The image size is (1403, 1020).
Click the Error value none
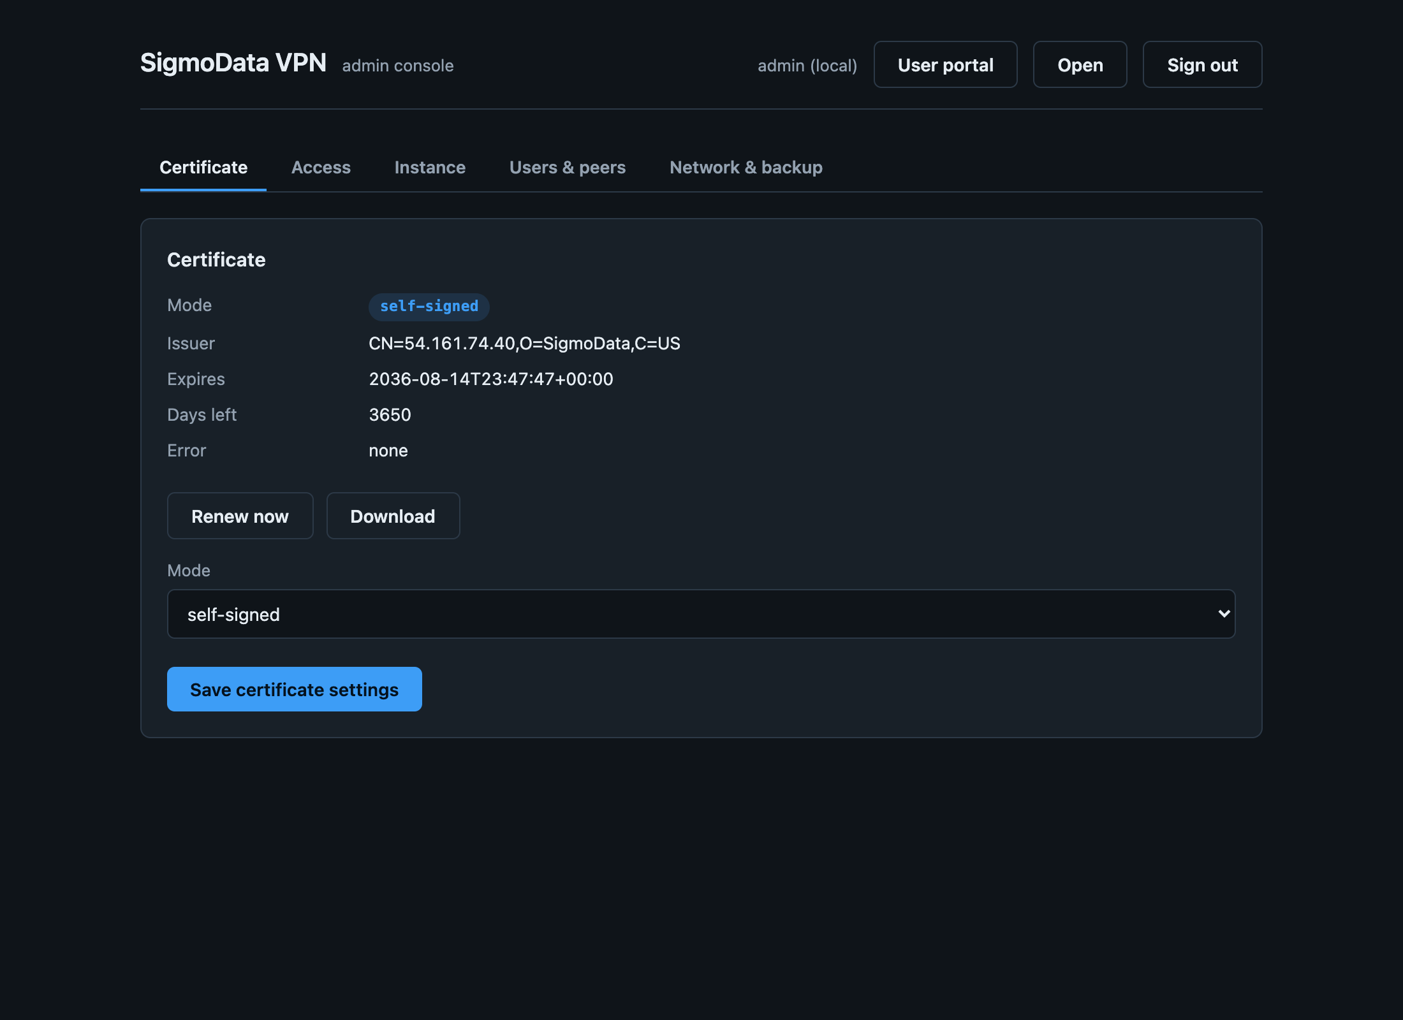click(388, 451)
